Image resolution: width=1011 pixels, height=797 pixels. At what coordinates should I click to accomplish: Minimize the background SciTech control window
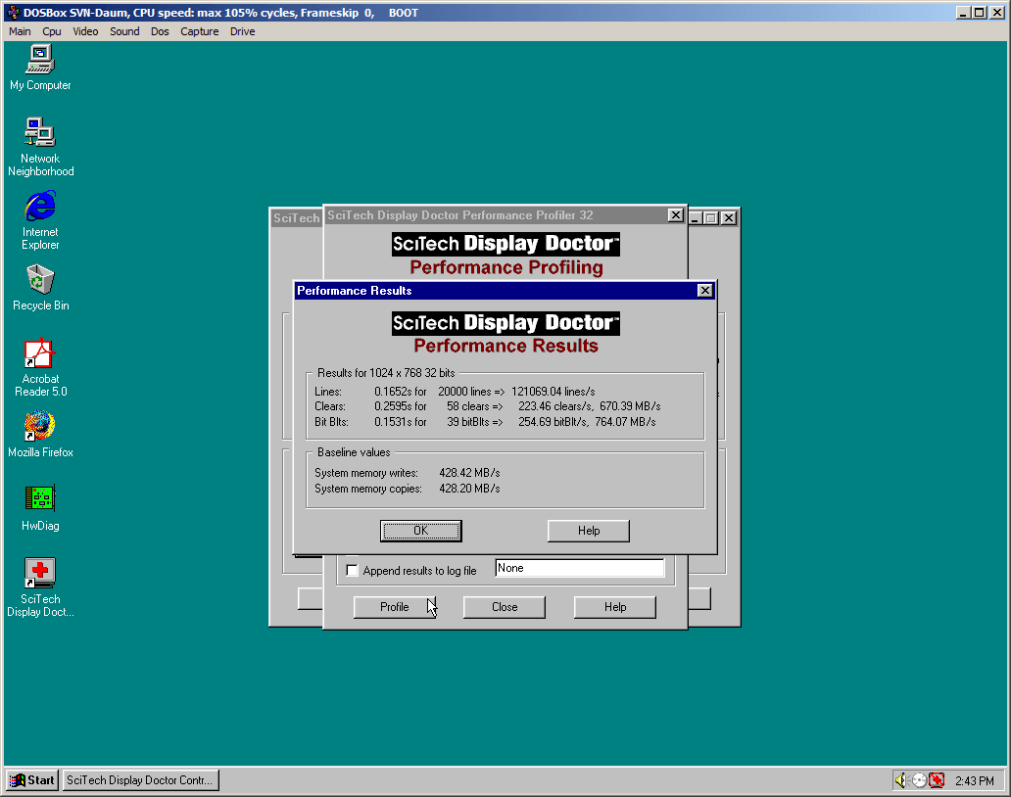(x=696, y=217)
